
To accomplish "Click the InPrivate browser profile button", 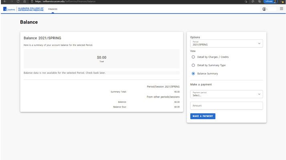I will 270,2.
